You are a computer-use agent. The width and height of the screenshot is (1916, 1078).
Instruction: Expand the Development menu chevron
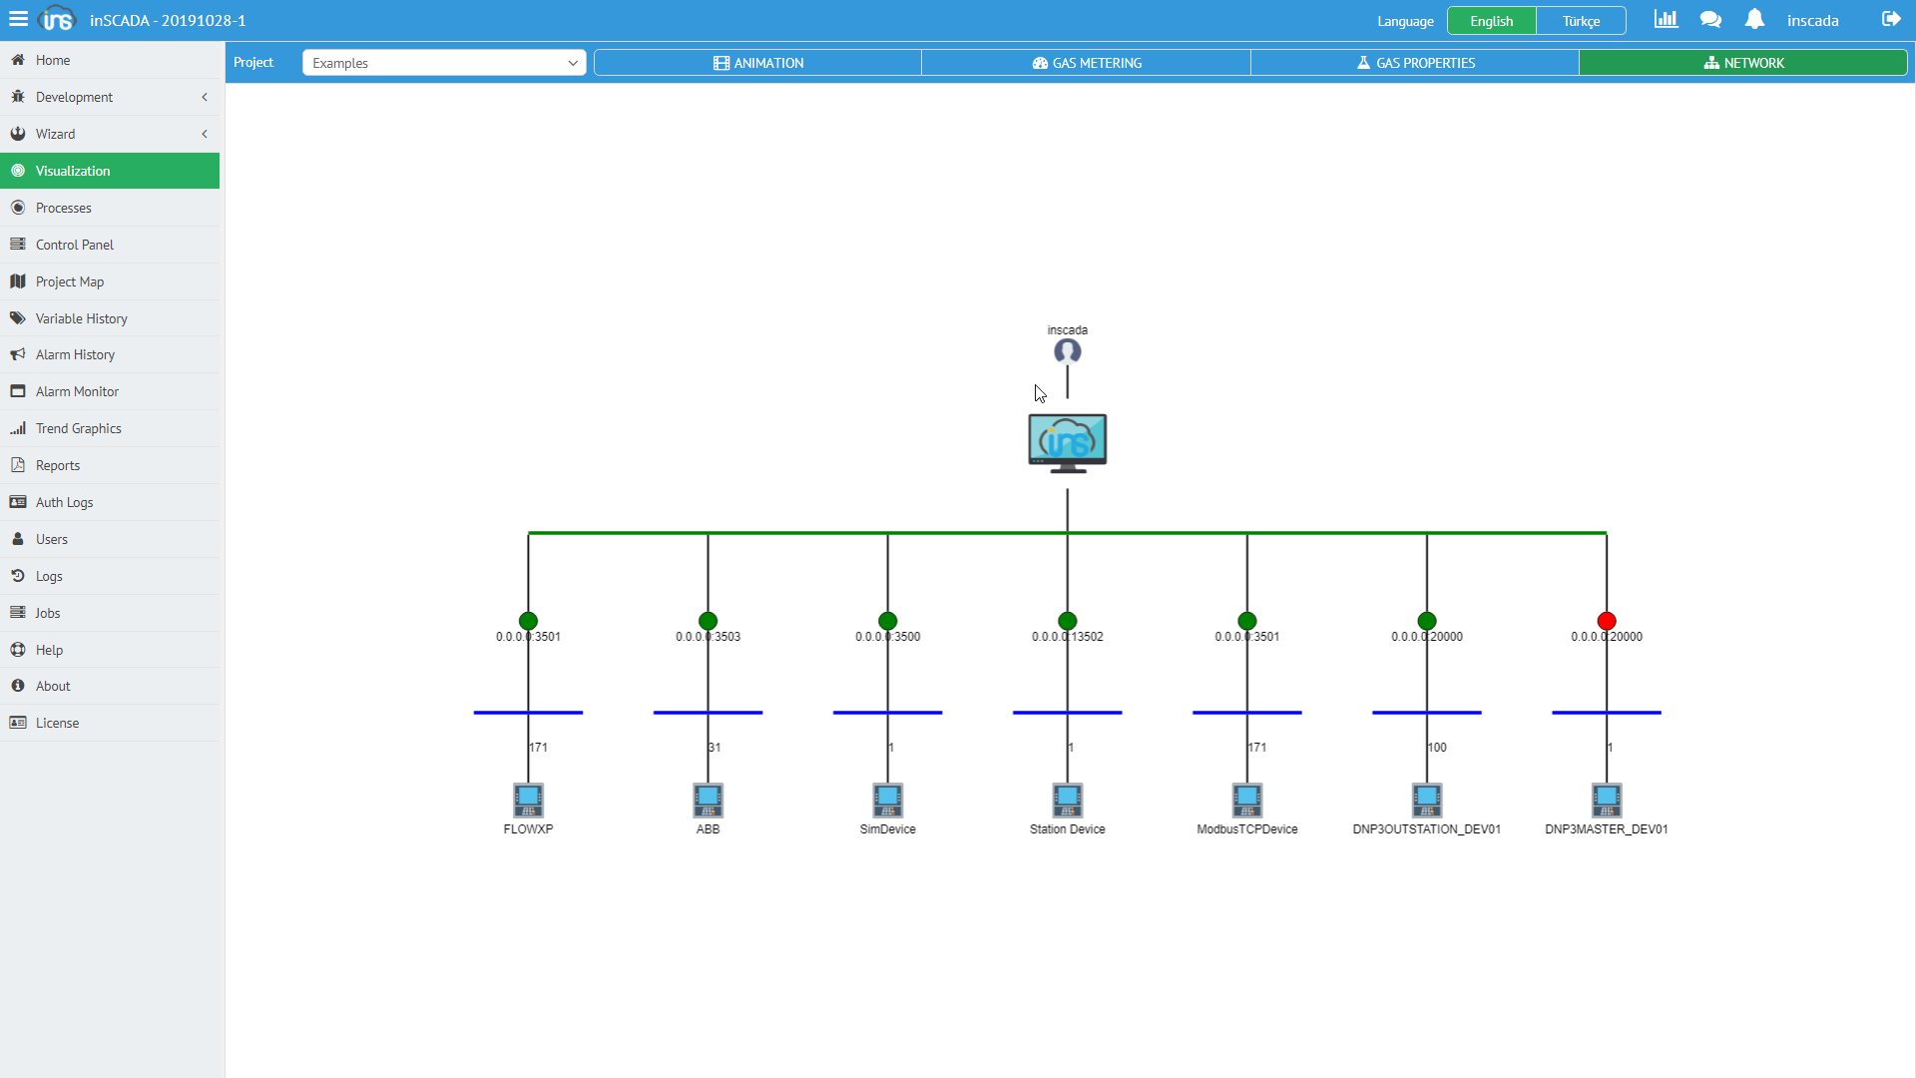click(205, 97)
